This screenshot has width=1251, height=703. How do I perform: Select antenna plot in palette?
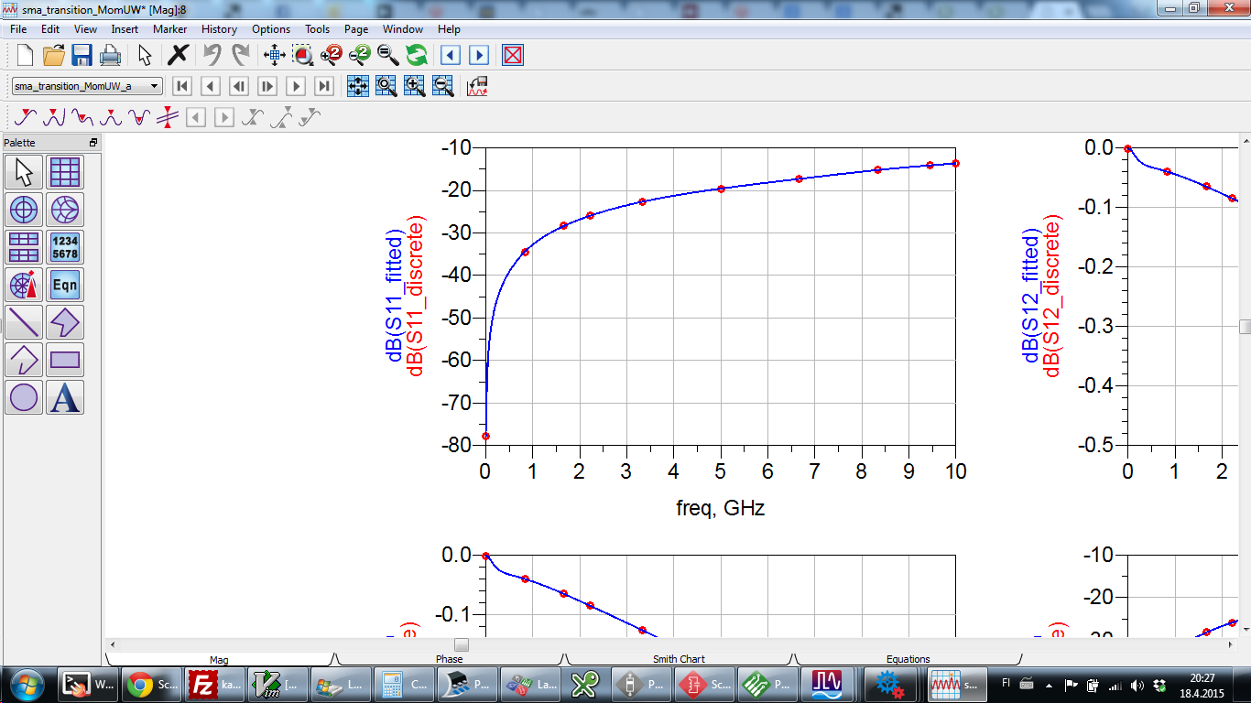24,285
